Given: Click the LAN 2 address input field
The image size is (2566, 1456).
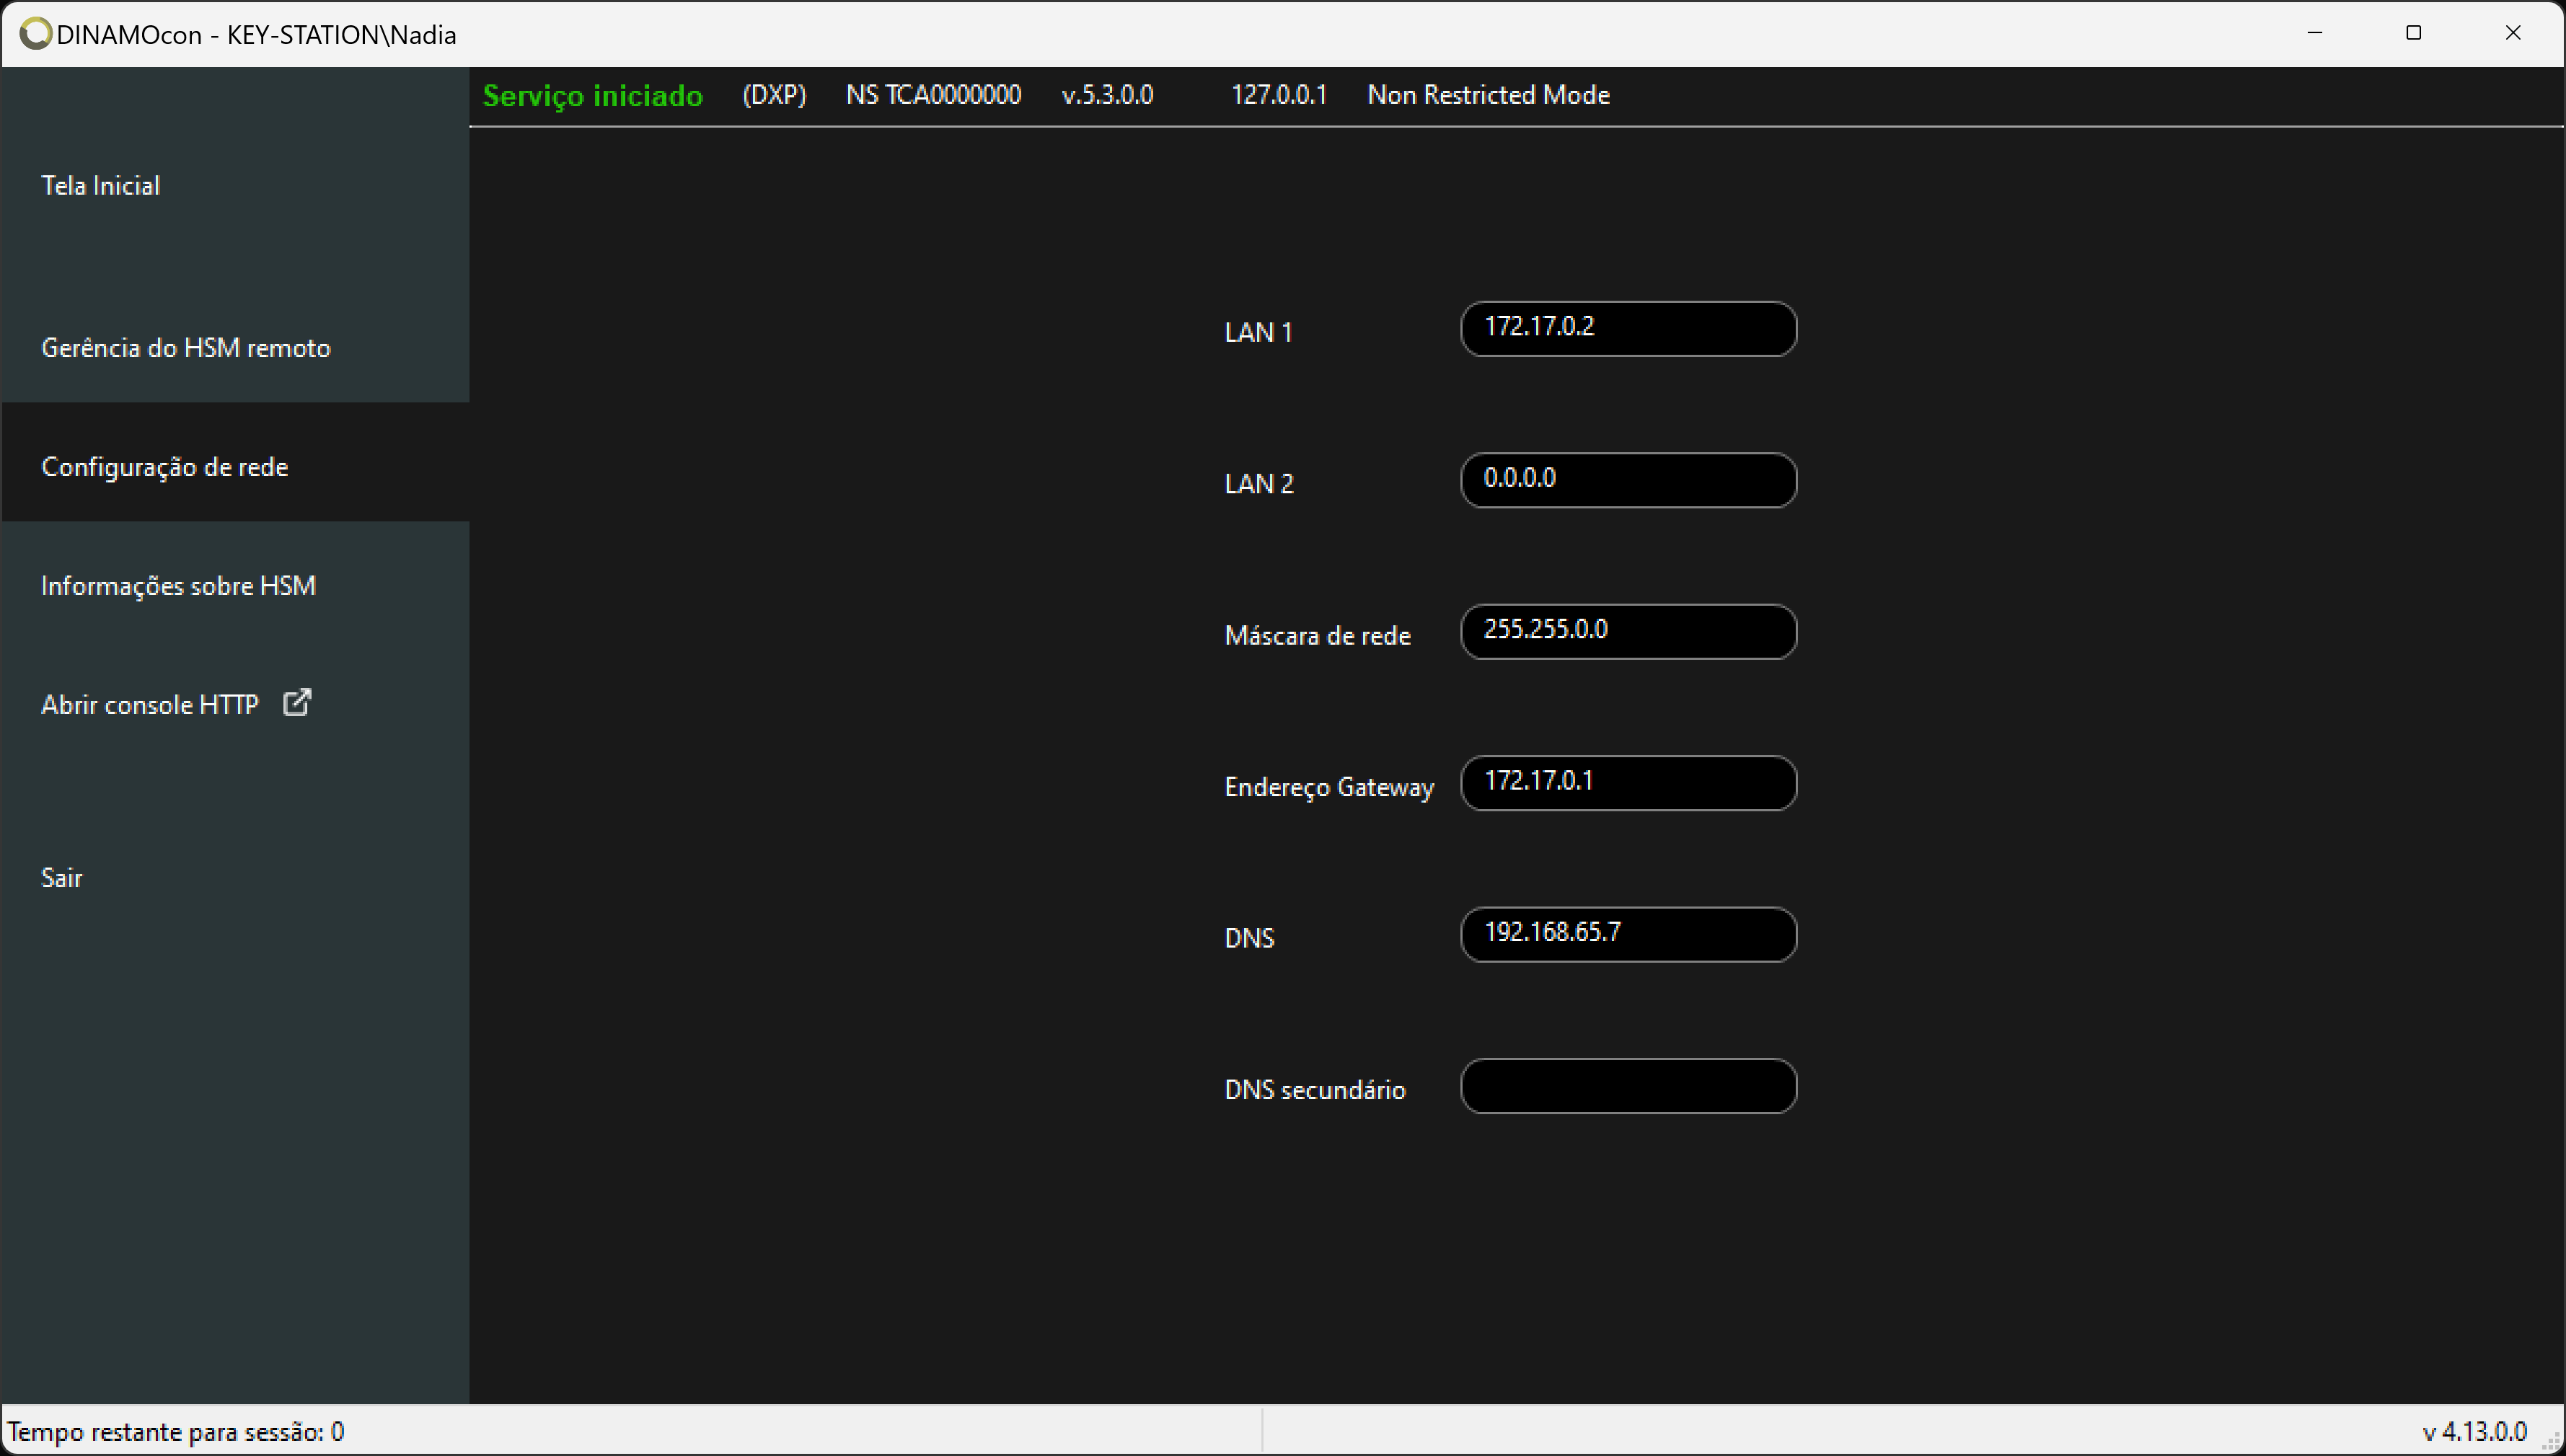Looking at the screenshot, I should click(x=1628, y=477).
